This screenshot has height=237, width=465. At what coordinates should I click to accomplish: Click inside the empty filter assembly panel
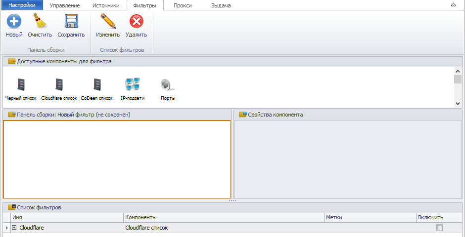tap(117, 159)
